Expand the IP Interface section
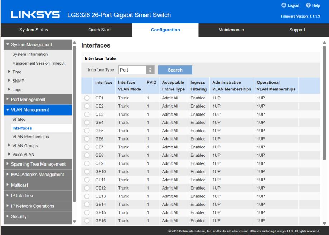Image resolution: width=329 pixels, height=235 pixels. pyautogui.click(x=38, y=196)
